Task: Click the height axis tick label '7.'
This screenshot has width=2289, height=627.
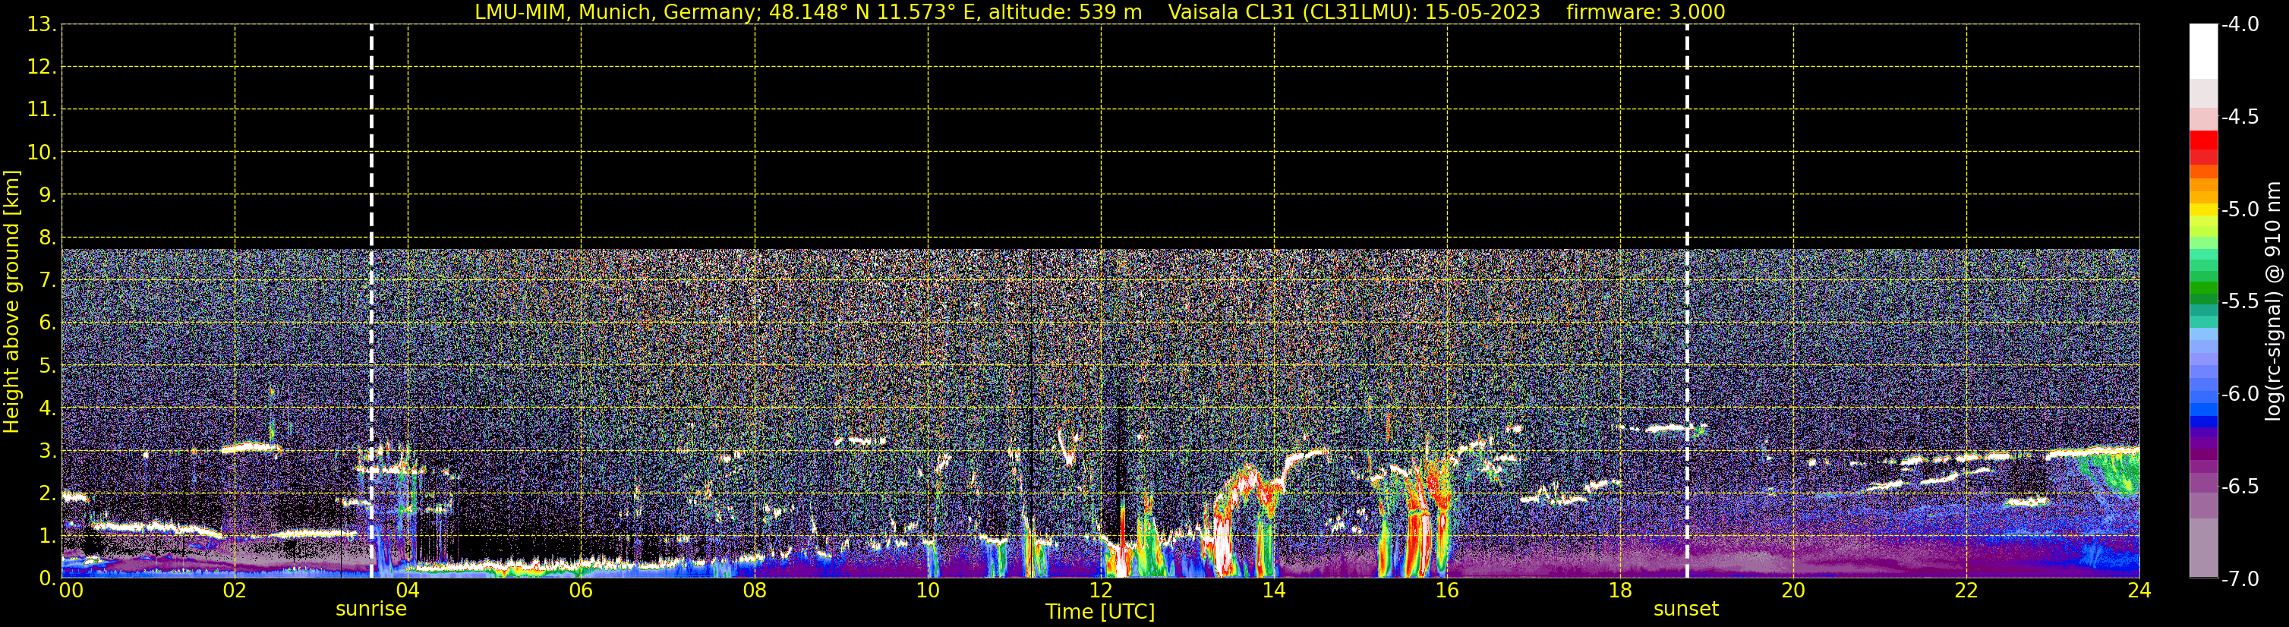Action: [47, 281]
